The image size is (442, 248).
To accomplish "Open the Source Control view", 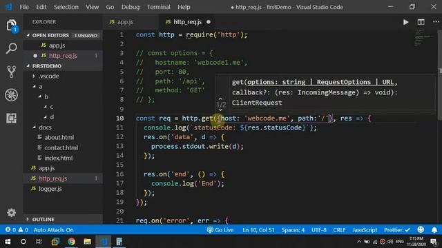I will coord(11,72).
